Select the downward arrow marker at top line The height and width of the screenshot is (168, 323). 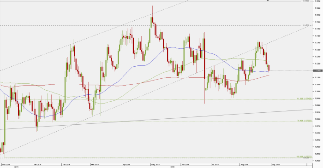(268, 0)
